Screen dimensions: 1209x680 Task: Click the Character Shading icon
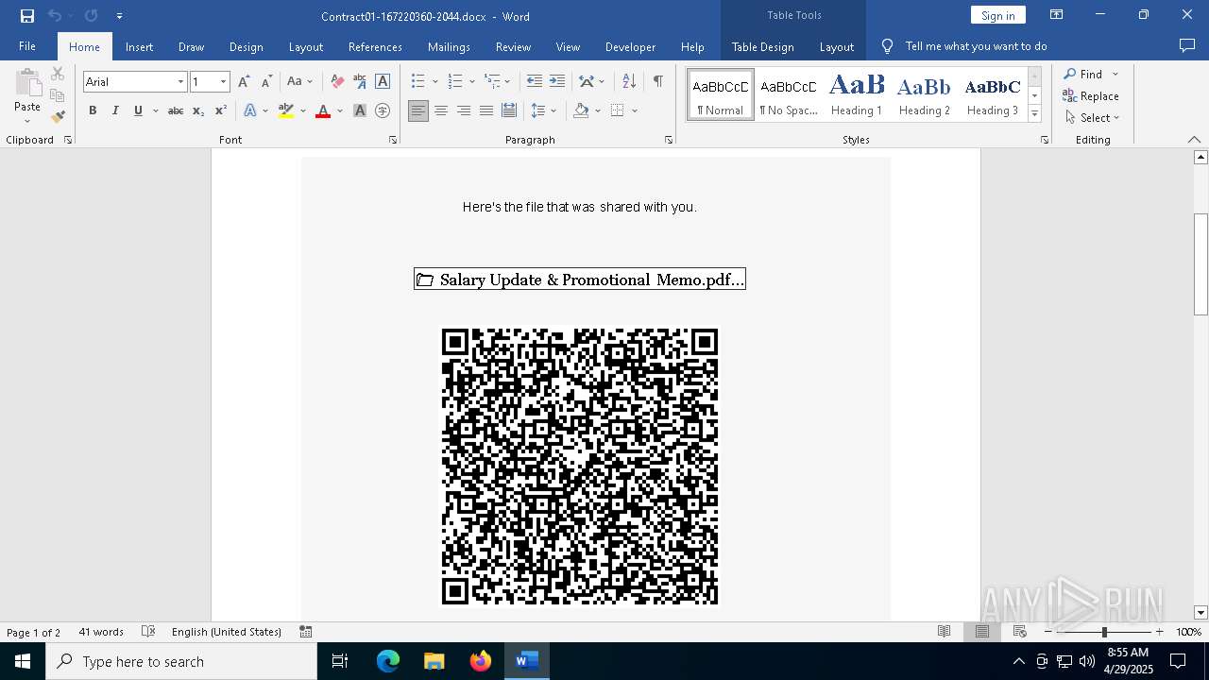360,110
